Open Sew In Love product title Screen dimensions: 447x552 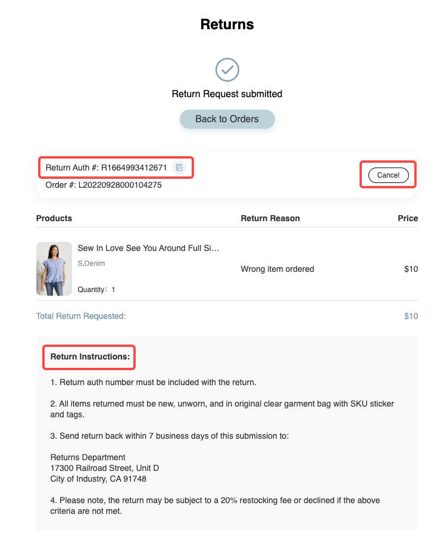[x=148, y=248]
